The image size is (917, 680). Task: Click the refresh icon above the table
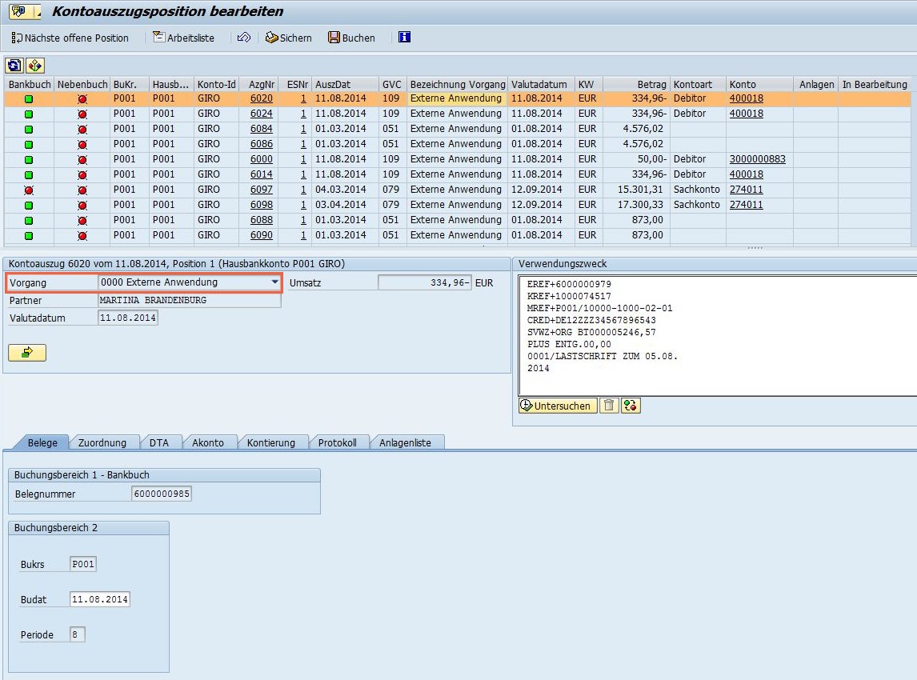click(13, 65)
